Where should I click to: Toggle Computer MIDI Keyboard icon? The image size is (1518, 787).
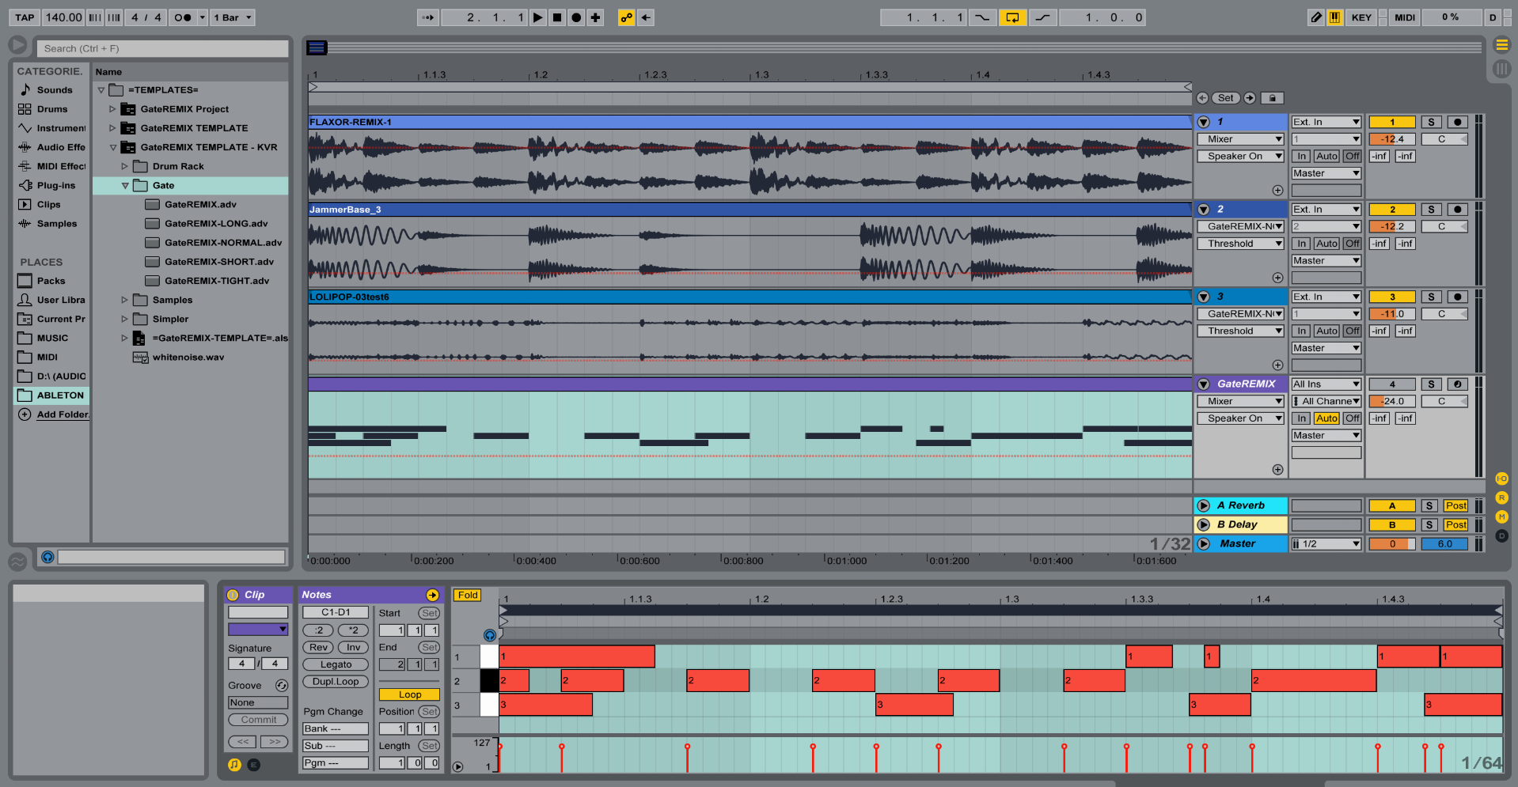[x=1334, y=17]
